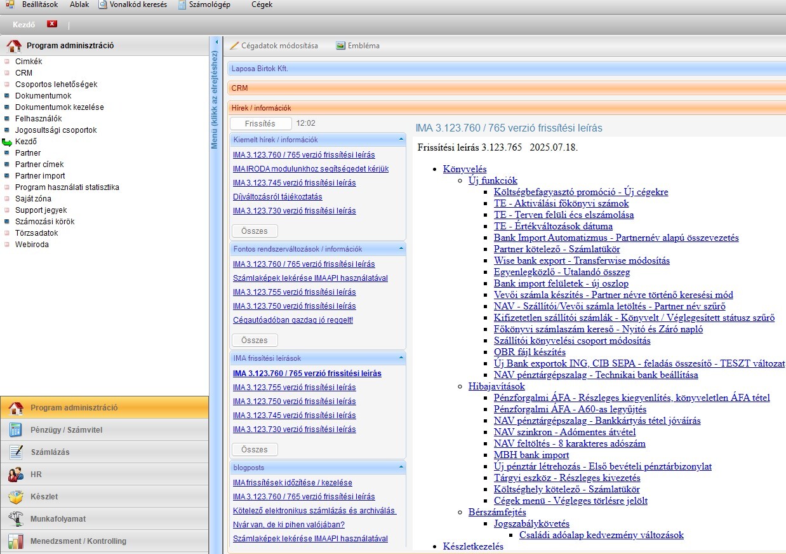Click the Menedzsment / Kontrolling chart icon

16,541
